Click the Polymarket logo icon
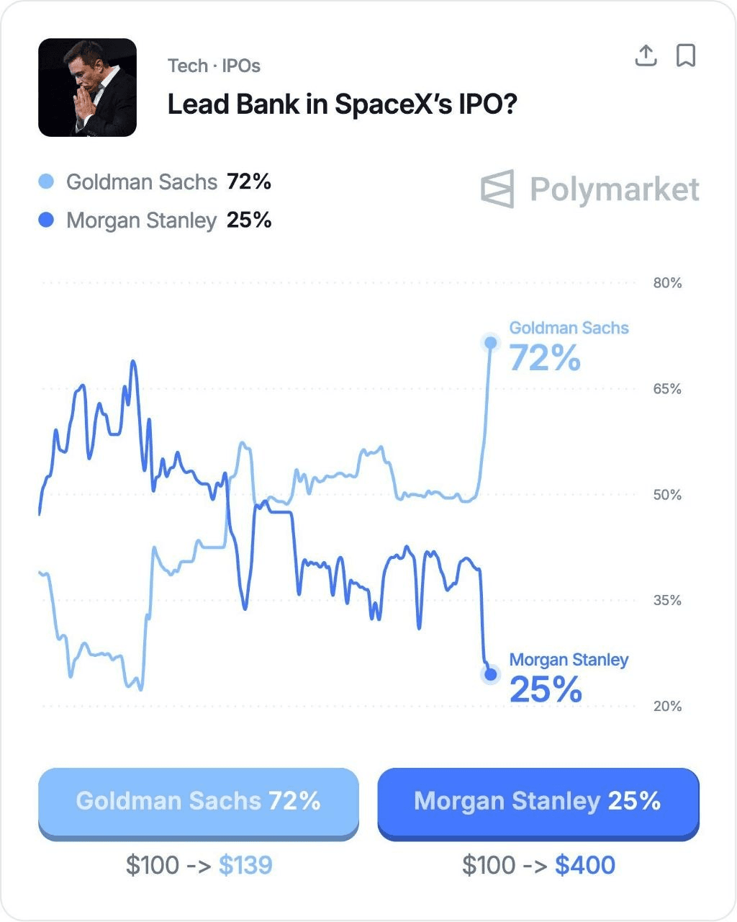The height and width of the screenshot is (922, 737). tap(497, 189)
